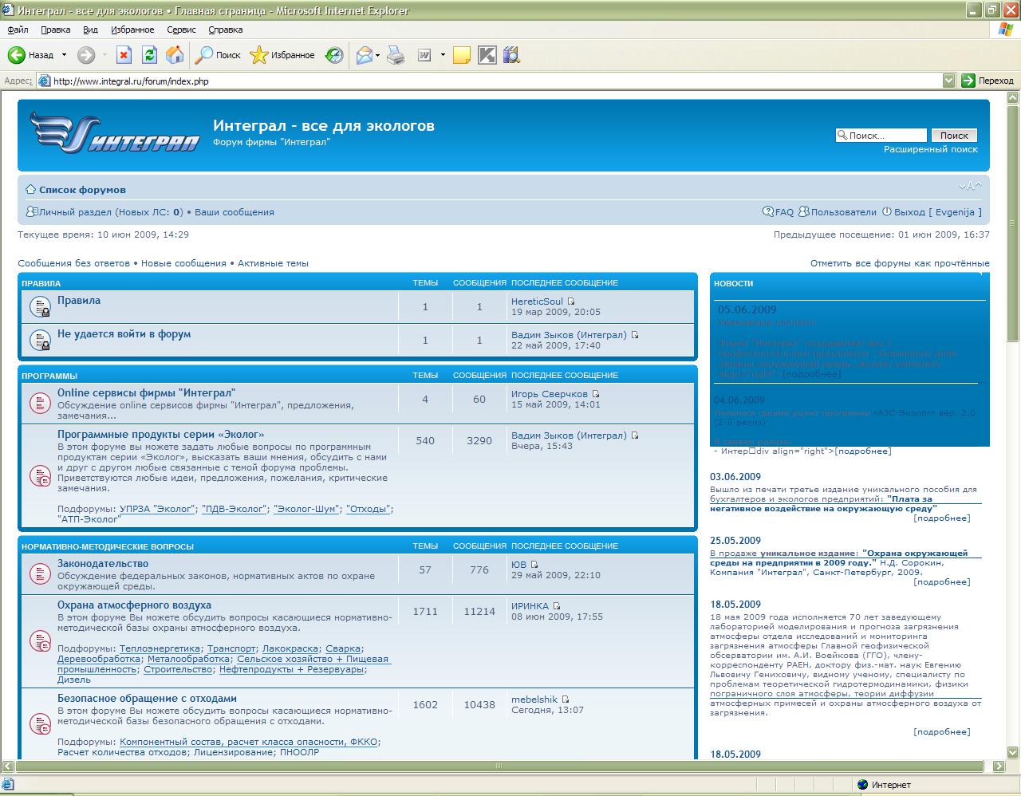This screenshot has width=1021, height=796.
Task: Open the Охрана атмосферного воздуха forum
Action: pyautogui.click(x=134, y=605)
